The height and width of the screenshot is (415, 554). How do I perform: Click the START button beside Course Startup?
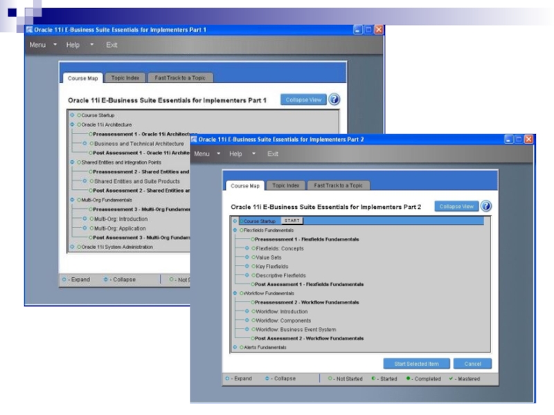click(x=292, y=221)
